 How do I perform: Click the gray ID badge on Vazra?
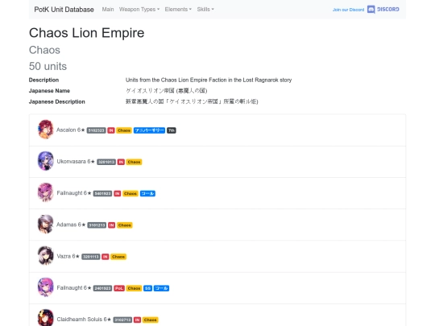click(x=91, y=257)
